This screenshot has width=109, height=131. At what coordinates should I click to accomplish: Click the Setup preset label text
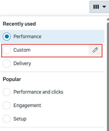pyautogui.click(x=20, y=119)
